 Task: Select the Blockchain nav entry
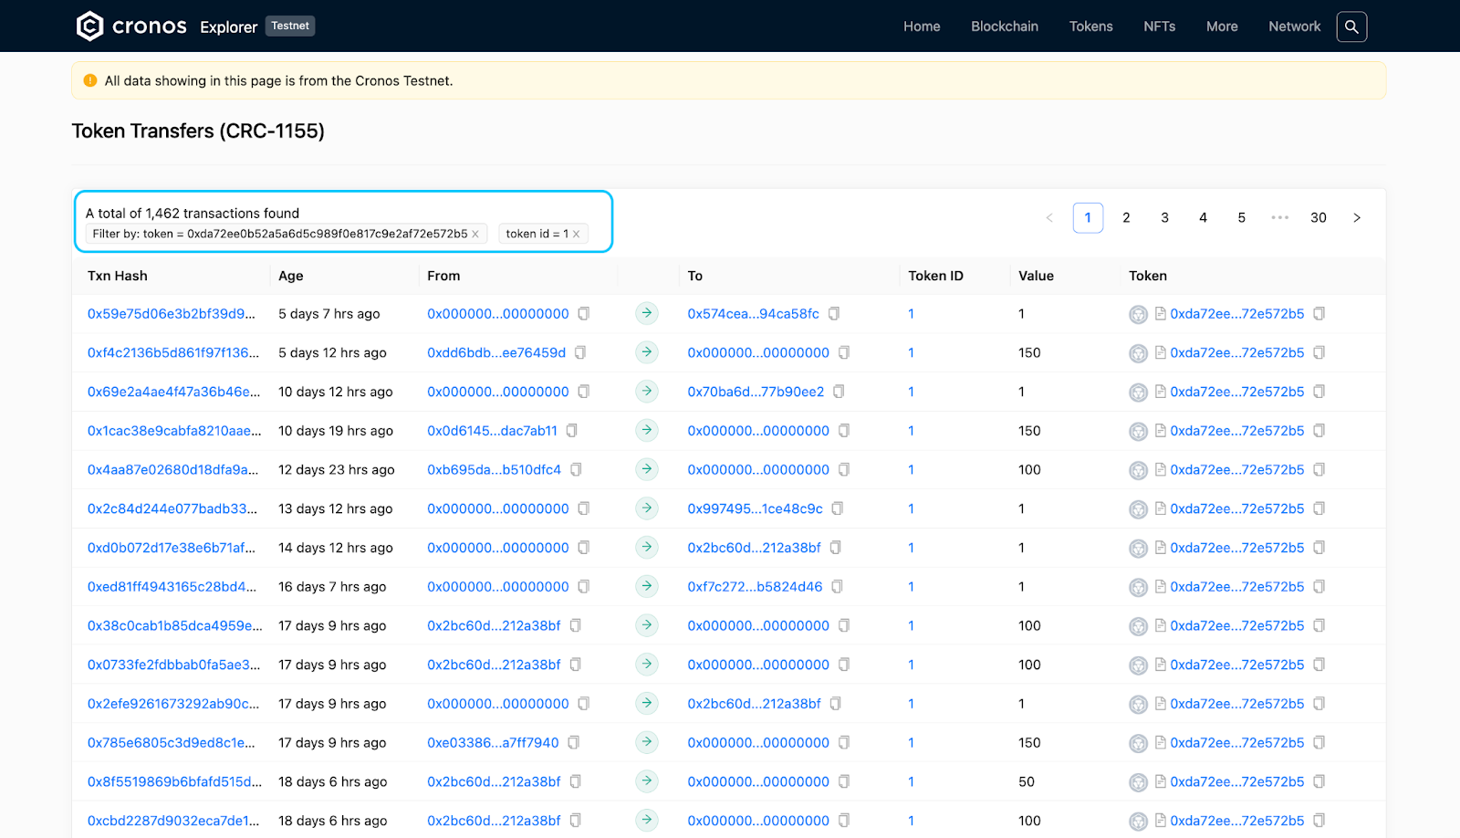[x=1004, y=26]
